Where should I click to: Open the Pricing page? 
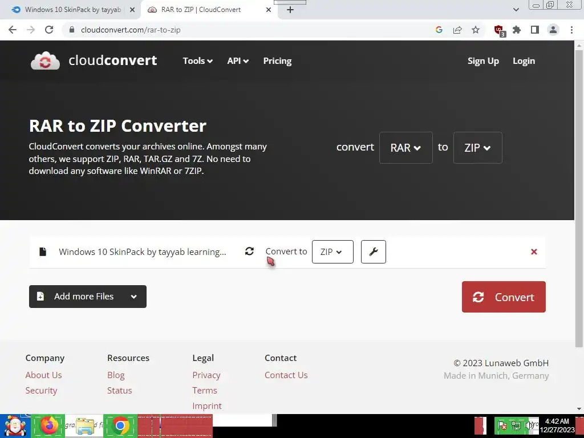pyautogui.click(x=278, y=60)
